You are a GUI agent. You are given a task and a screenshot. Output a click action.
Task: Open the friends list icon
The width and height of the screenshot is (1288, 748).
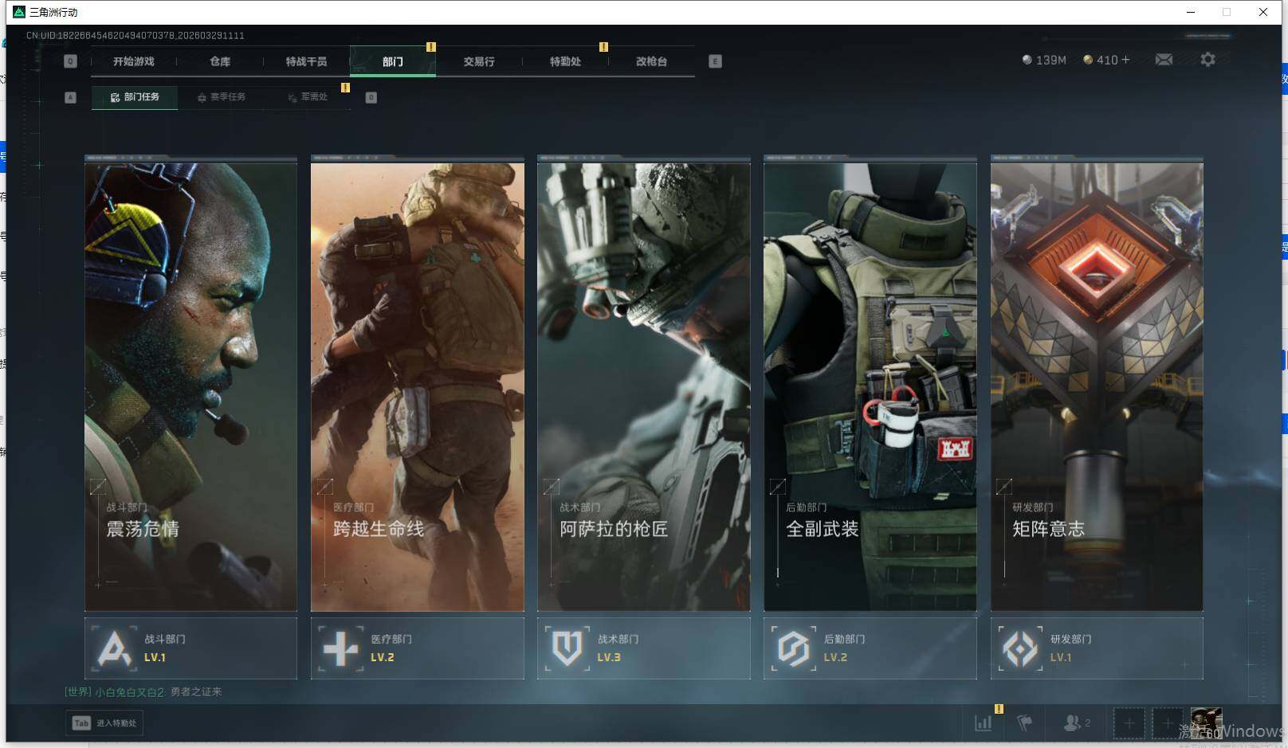click(1072, 723)
